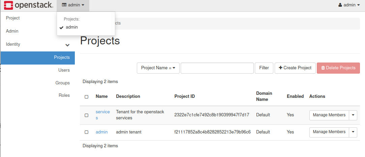Select the checked admin project in dropdown

click(x=72, y=27)
